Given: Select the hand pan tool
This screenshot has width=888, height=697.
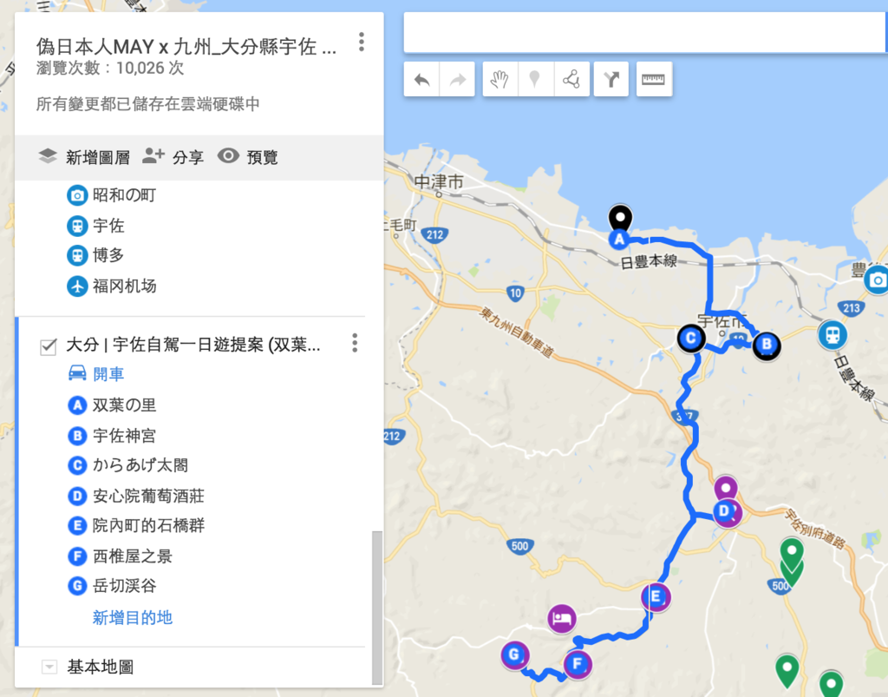Looking at the screenshot, I should click(x=499, y=79).
